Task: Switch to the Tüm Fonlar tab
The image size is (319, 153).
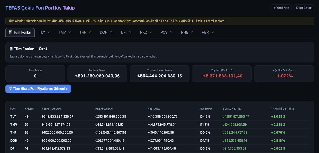Action: coord(20,33)
